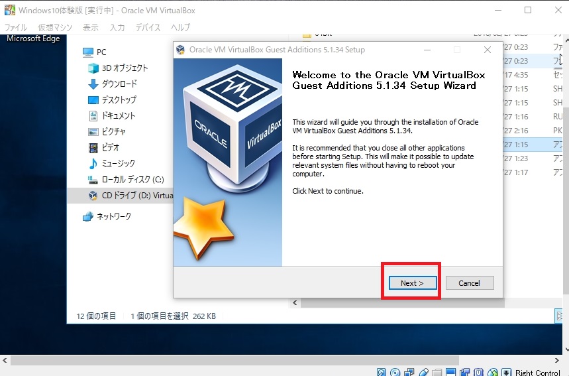
Task: Click the Explorer horizontal scrollbar left arrow
Action: pos(295,302)
